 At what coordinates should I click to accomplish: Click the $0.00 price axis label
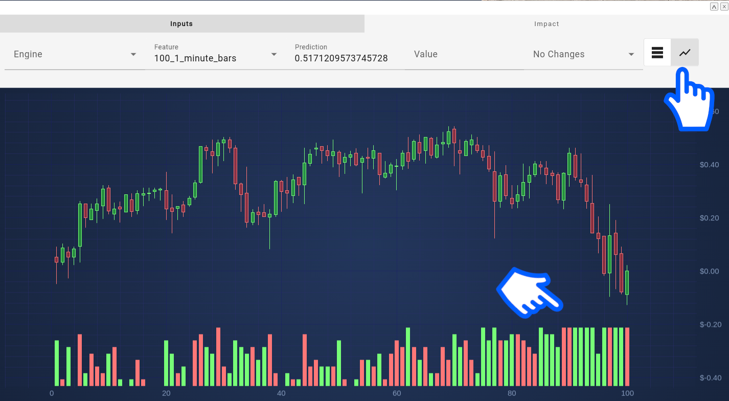(709, 271)
